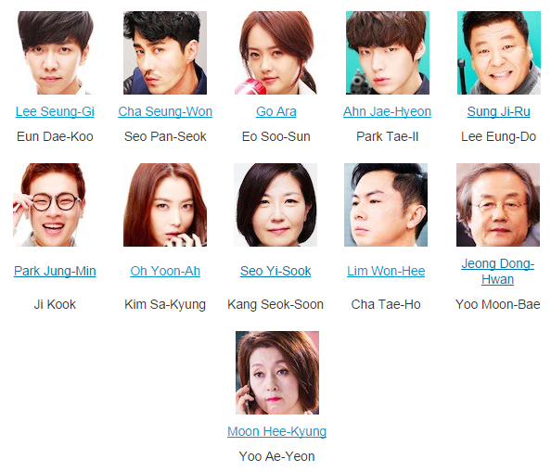Open the Cha Seung-Won actor link
This screenshot has height=472, width=551.
(x=165, y=111)
